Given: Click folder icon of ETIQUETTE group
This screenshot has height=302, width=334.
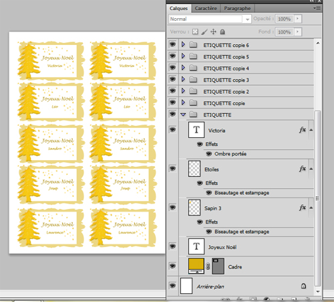Looking at the screenshot, I should (193, 115).
